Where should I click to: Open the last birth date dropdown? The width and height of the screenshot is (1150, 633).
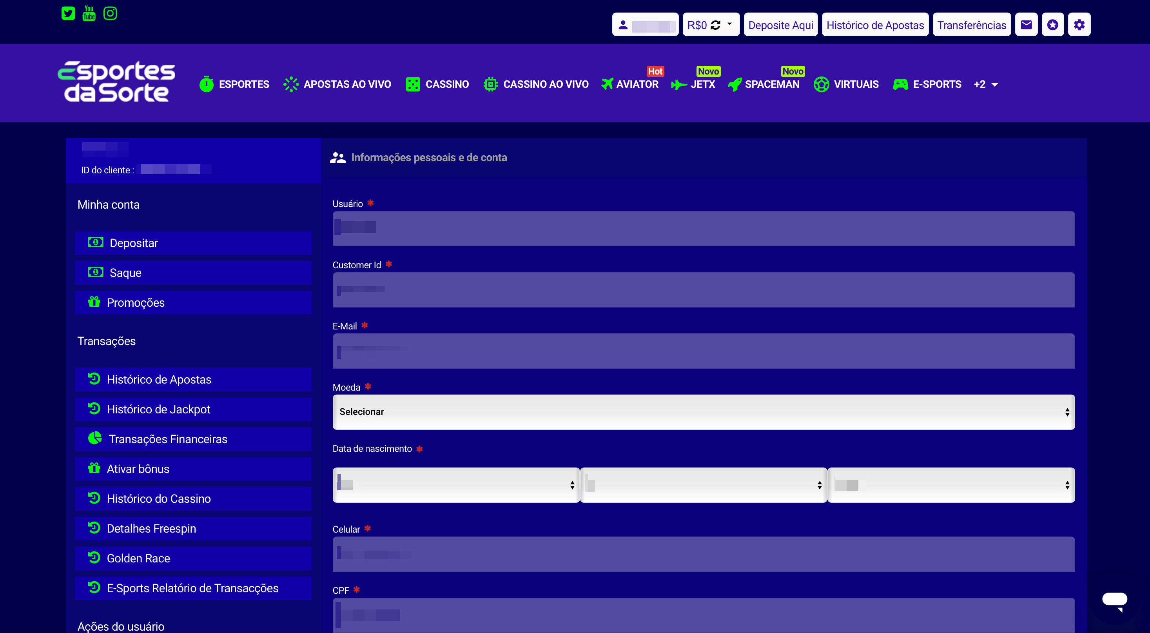coord(951,485)
